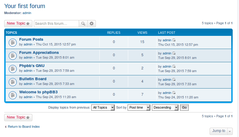Image resolution: width=239 pixels, height=137 pixels.
Task: View latest post icon in Welcome to phpBB3 row
Action: coord(174,93)
